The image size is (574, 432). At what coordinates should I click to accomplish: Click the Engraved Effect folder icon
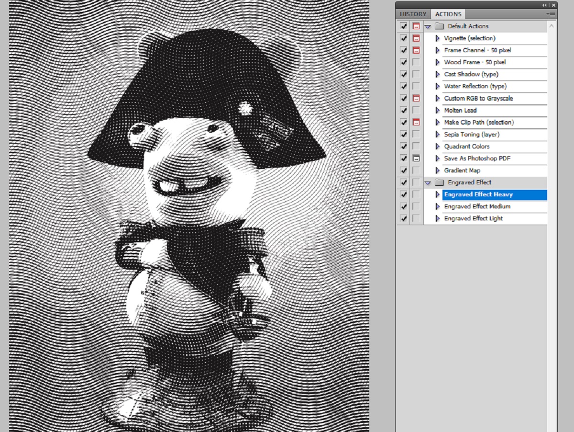439,182
